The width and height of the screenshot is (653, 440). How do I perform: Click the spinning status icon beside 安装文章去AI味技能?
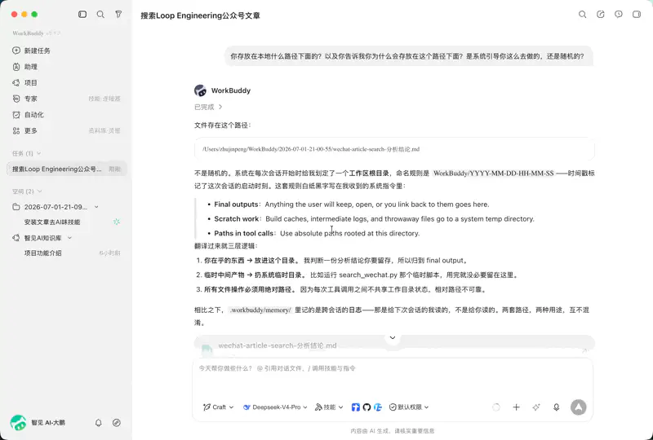pyautogui.click(x=117, y=222)
